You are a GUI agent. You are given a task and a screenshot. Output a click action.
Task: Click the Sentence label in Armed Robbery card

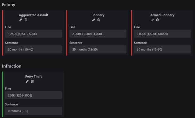140,43
